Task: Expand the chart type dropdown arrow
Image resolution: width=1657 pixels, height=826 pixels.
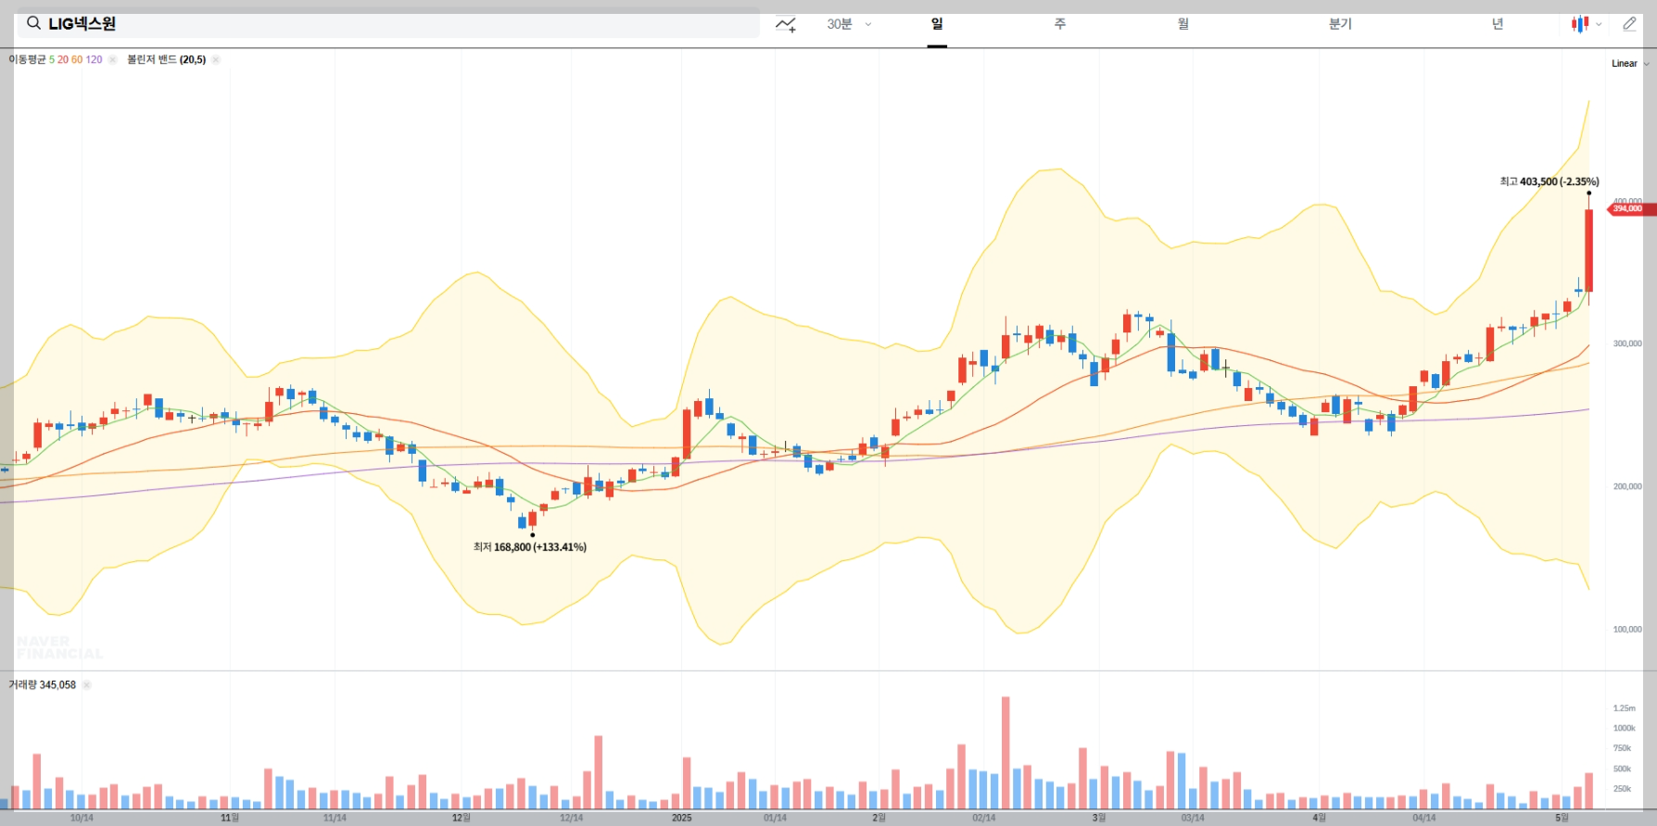Action: 1599,25
